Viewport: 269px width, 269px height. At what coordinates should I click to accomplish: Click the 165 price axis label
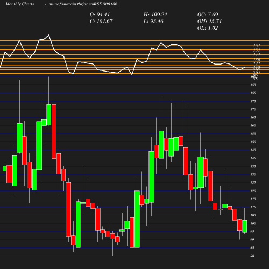253,117
